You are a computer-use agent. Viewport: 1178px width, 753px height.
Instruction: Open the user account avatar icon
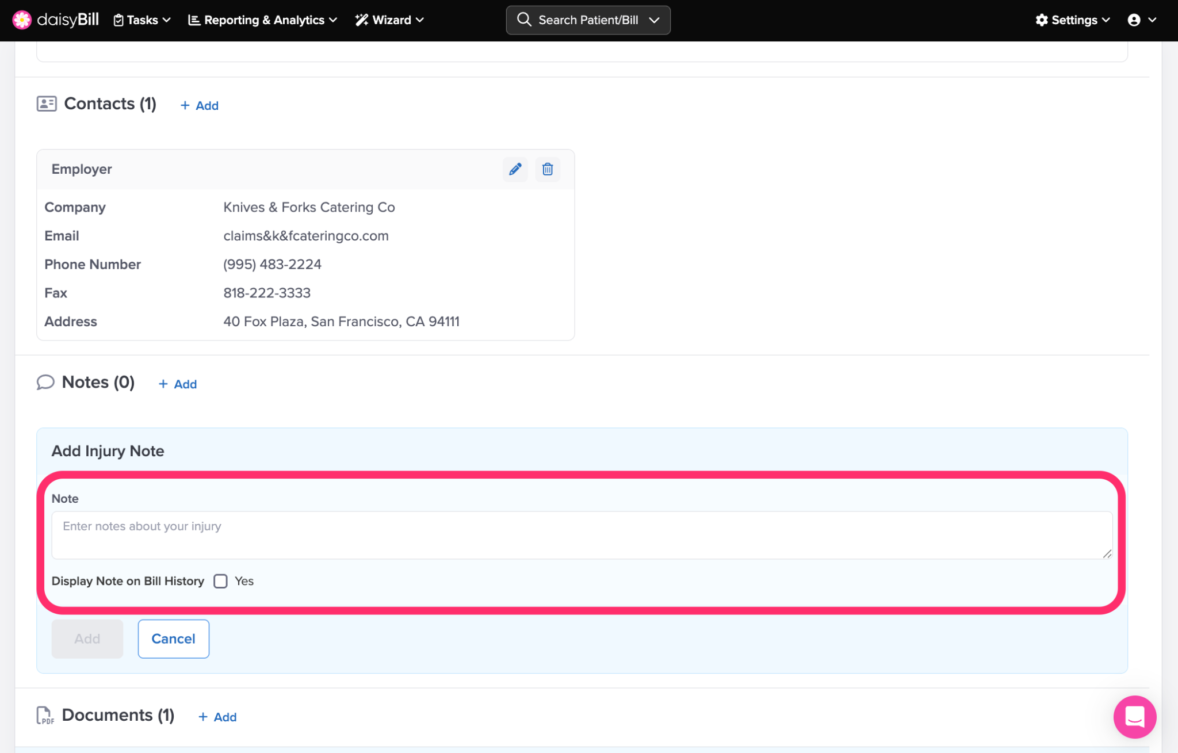point(1134,20)
